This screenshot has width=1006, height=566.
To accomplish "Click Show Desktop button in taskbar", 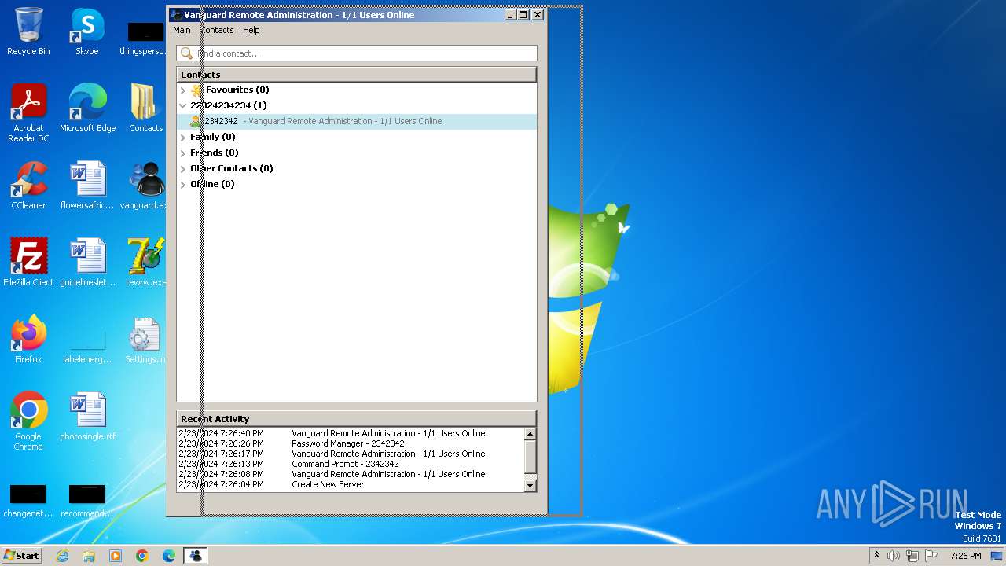I will pos(997,556).
